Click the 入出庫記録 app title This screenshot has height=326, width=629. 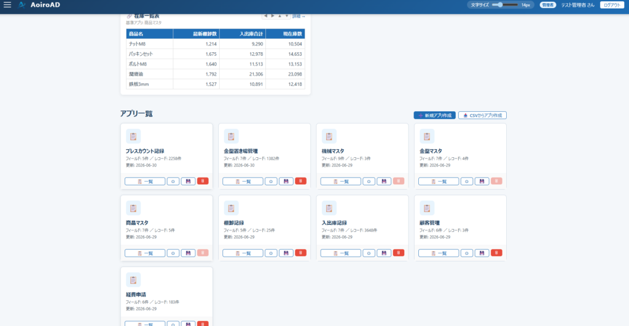tap(334, 222)
